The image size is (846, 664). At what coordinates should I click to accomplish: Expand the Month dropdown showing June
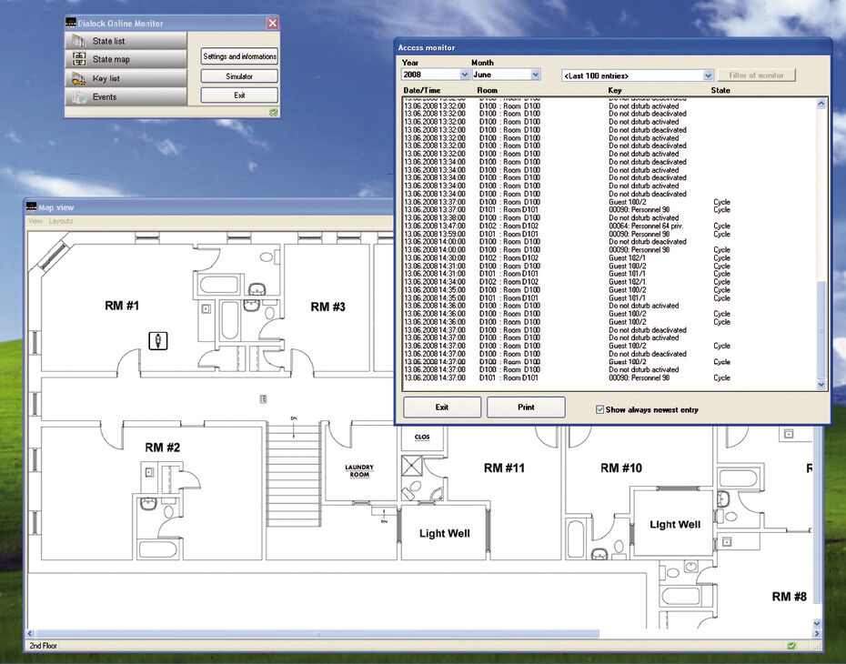535,75
